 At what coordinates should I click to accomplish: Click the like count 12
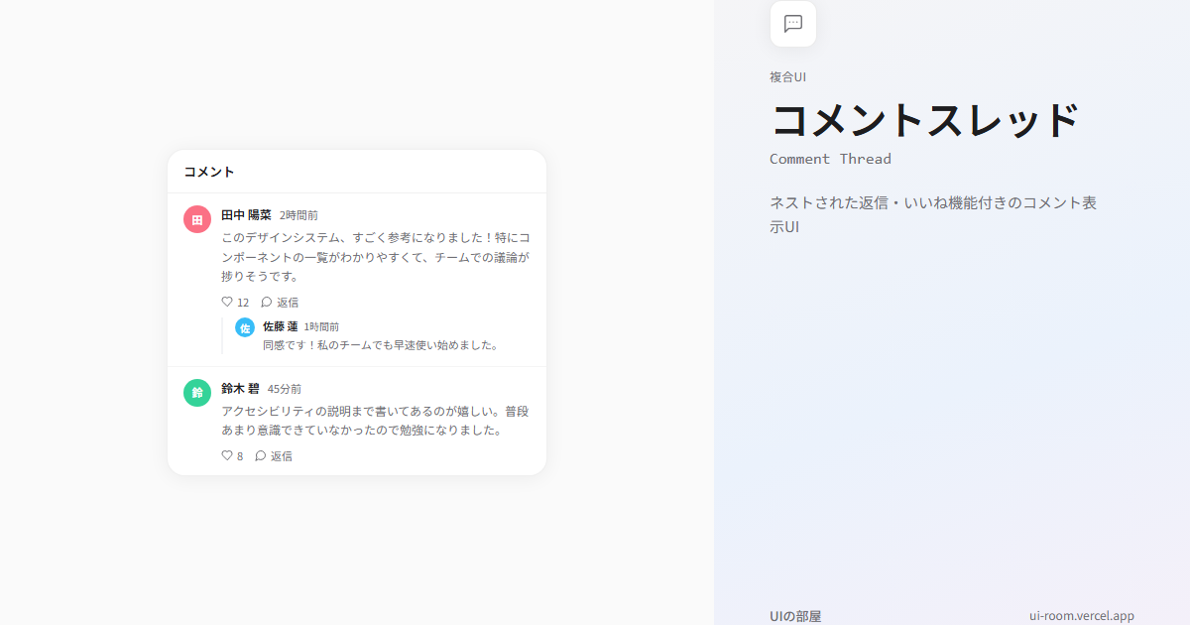pyautogui.click(x=243, y=302)
